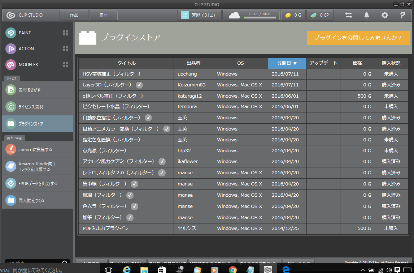Open the PDF入出力プラグイン entry
The height and width of the screenshot is (273, 414).
click(106, 228)
